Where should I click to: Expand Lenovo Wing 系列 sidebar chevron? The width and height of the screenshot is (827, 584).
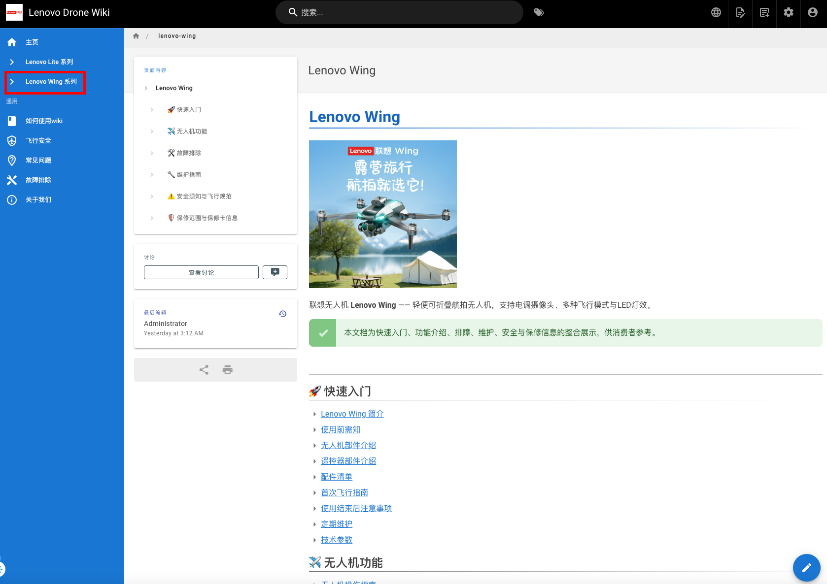tap(12, 82)
